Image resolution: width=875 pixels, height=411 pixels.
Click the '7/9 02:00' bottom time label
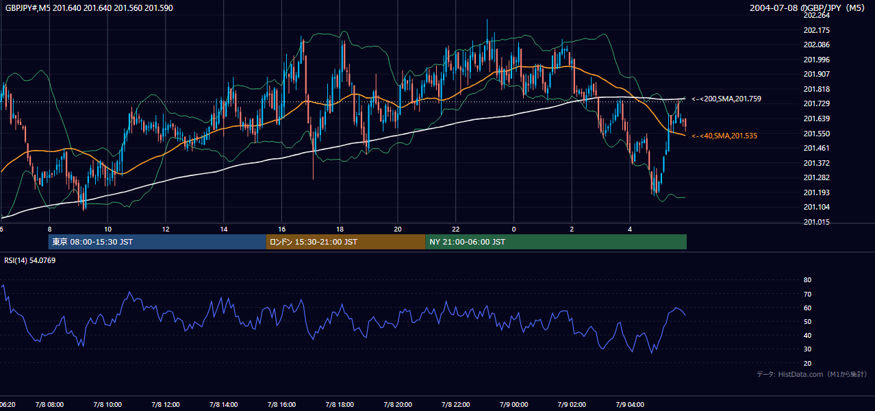[x=572, y=405]
